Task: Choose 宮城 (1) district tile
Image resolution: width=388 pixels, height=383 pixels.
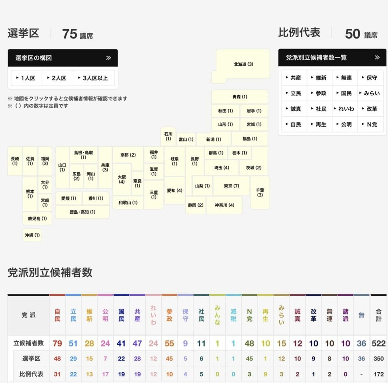Action: click(254, 124)
